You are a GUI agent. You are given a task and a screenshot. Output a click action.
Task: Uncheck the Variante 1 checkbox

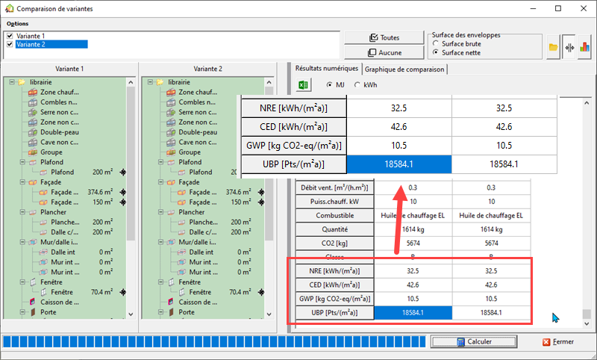pos(9,36)
